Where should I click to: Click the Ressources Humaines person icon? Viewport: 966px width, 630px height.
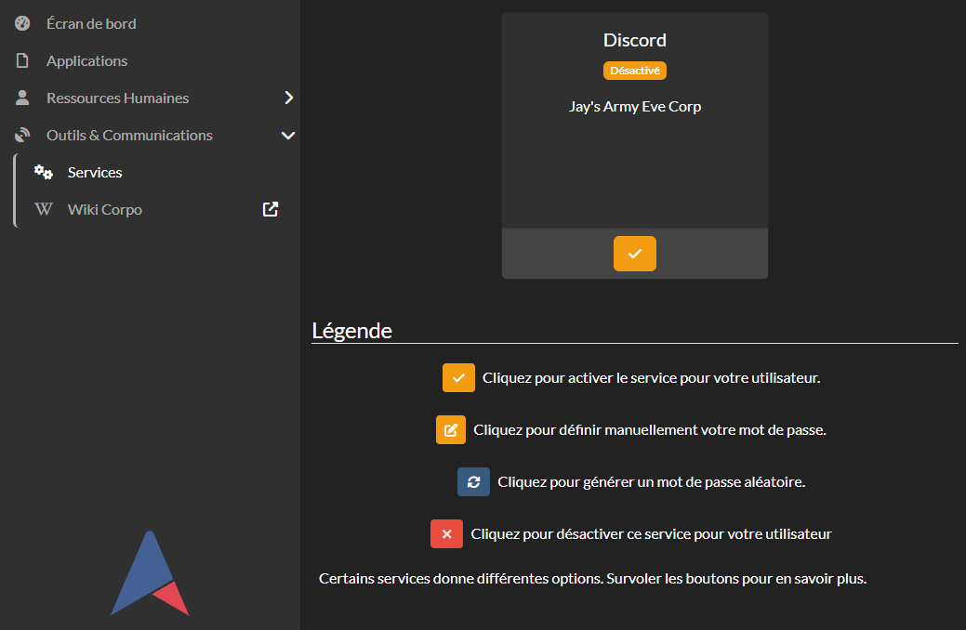tap(22, 98)
